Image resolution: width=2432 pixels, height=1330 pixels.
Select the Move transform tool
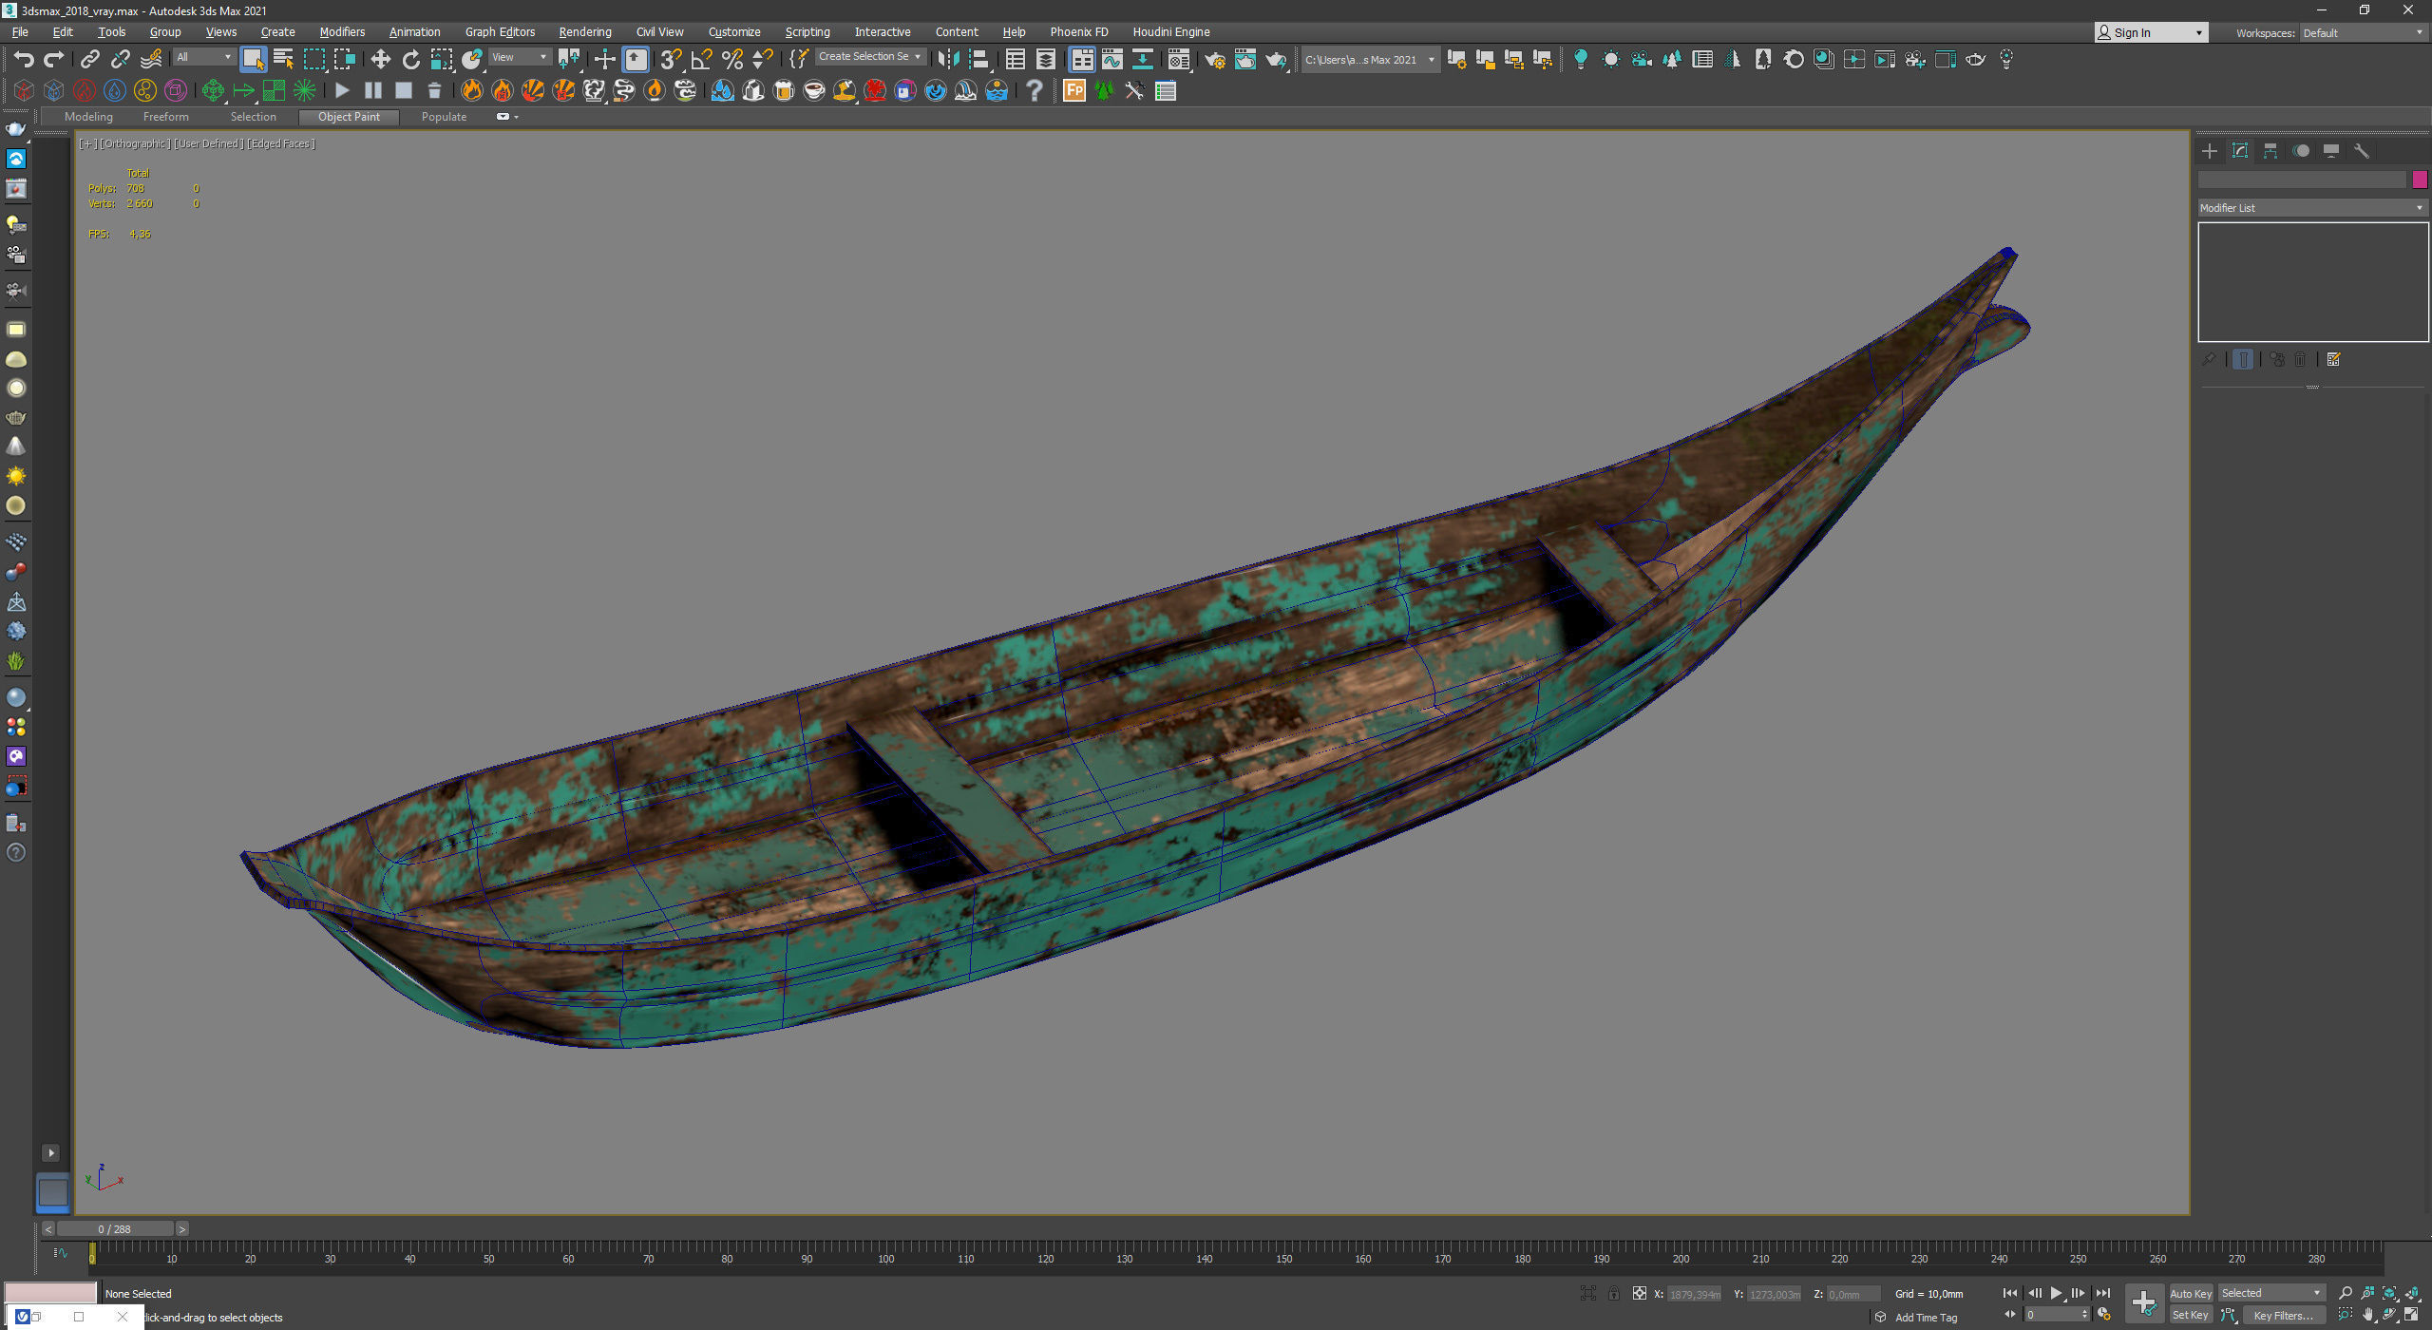pyautogui.click(x=380, y=60)
